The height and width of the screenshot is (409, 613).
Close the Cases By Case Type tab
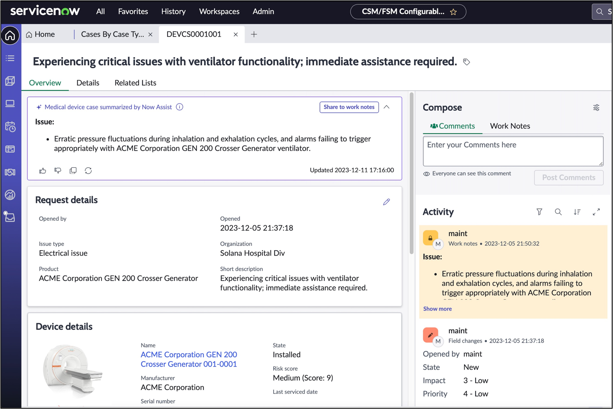click(x=150, y=34)
